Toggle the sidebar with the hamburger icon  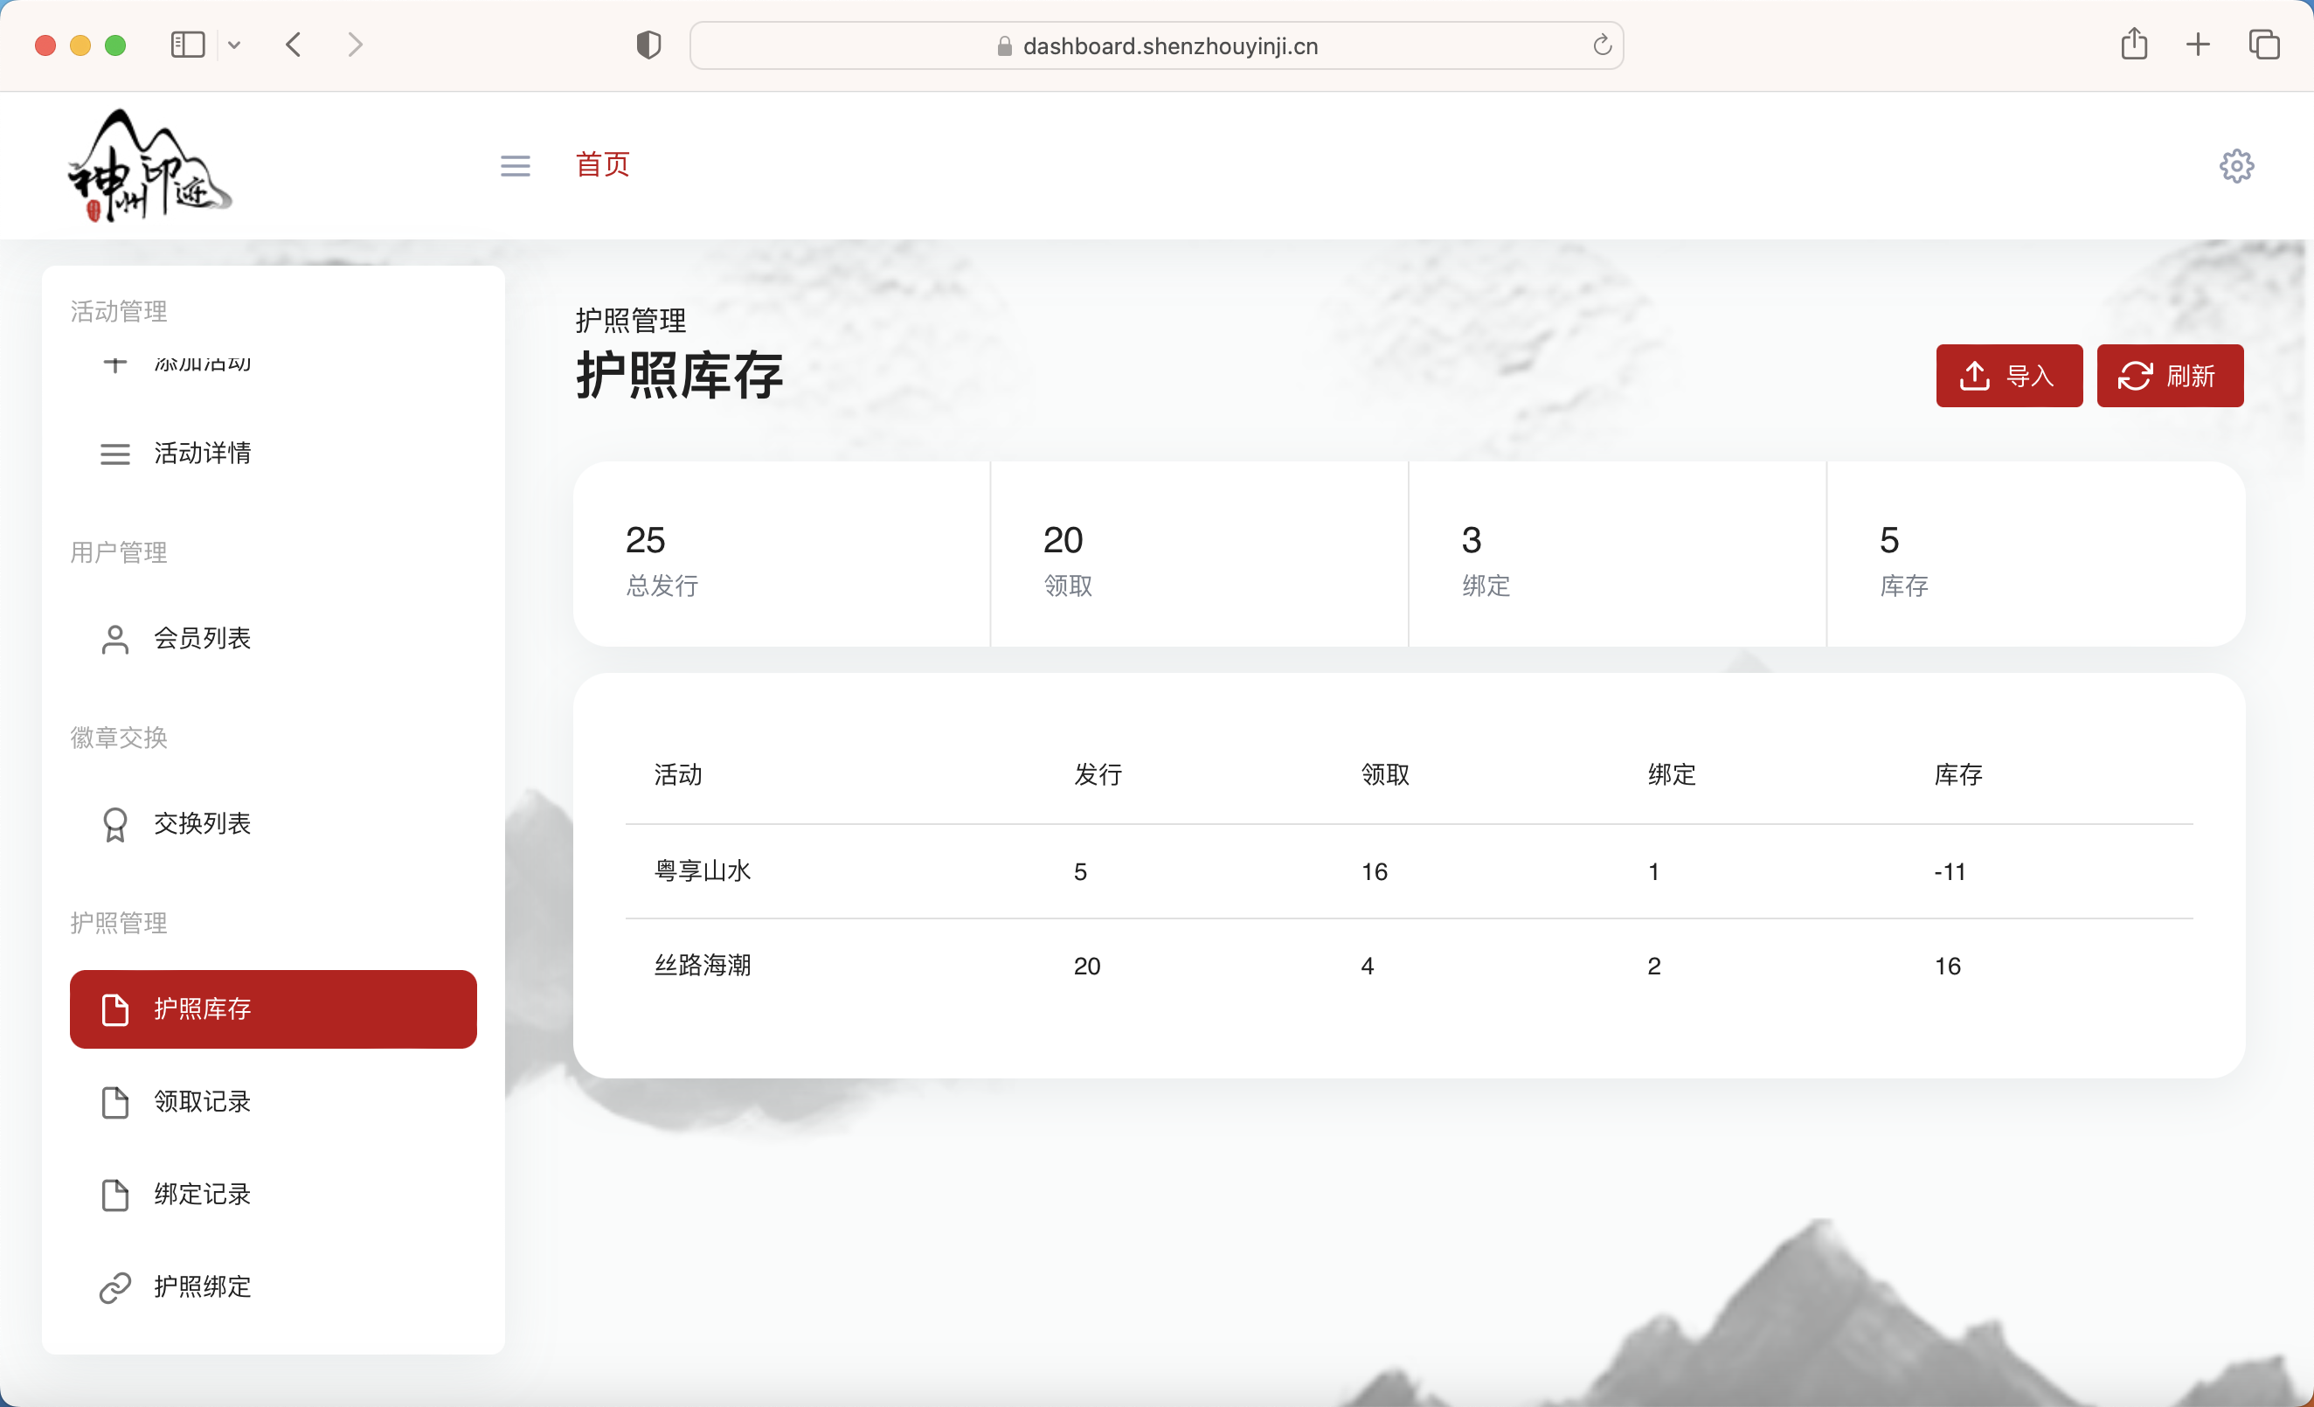515,165
